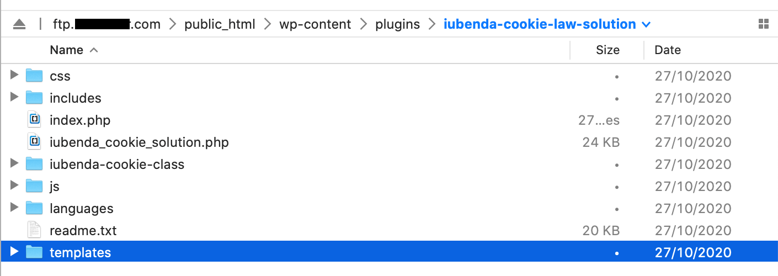Click the index.php file icon
The width and height of the screenshot is (778, 276).
pyautogui.click(x=34, y=120)
